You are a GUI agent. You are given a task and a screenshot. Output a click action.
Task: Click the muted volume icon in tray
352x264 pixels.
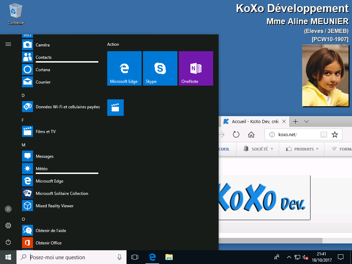(305, 257)
